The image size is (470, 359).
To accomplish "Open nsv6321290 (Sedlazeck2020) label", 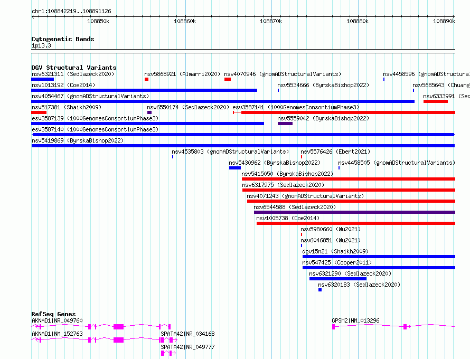I will pyautogui.click(x=350, y=273).
